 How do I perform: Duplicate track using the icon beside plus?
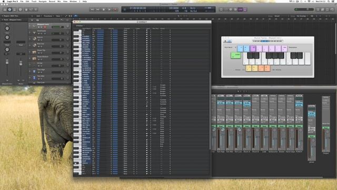pyautogui.click(x=37, y=20)
